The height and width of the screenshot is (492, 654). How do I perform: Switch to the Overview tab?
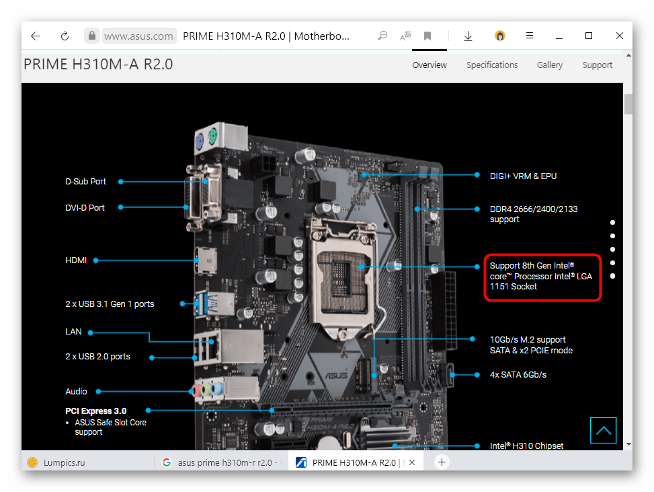point(430,65)
